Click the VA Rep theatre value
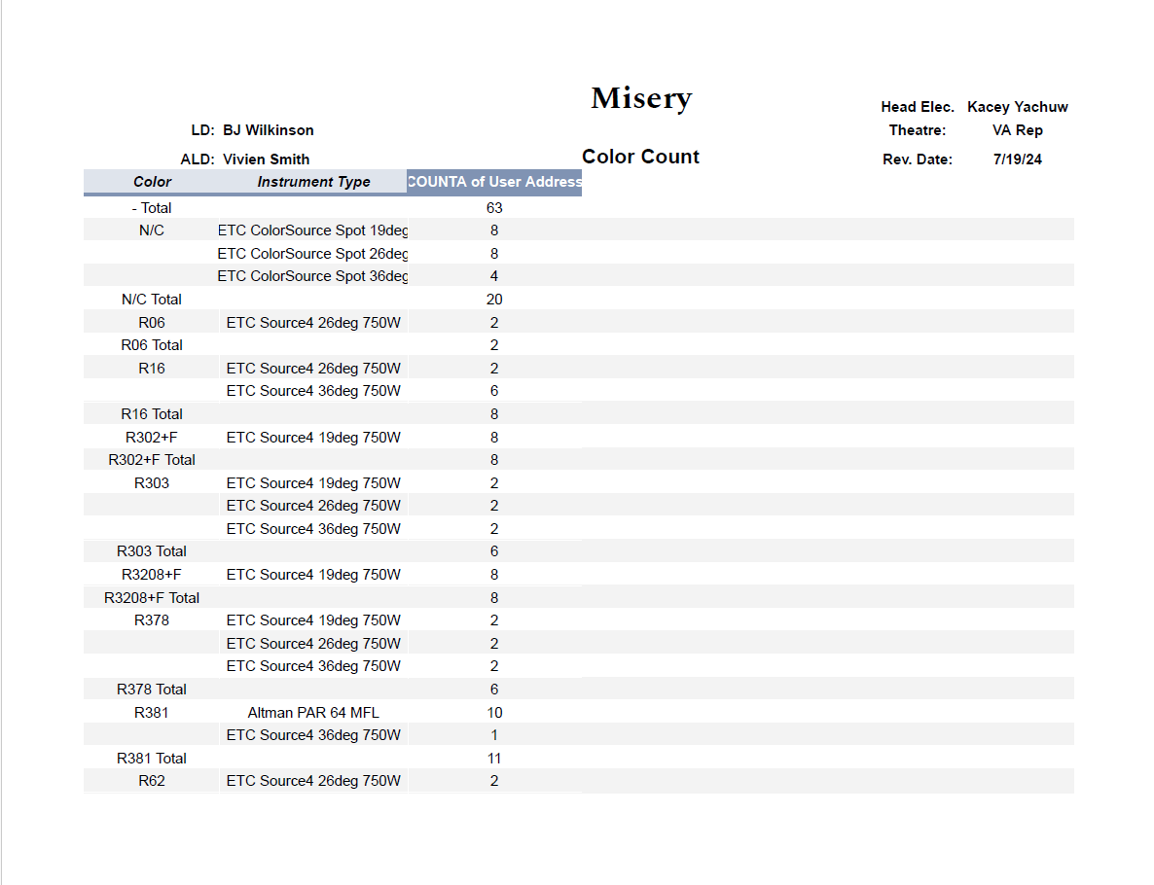Viewport: 1154px width, 885px height. coord(1017,130)
